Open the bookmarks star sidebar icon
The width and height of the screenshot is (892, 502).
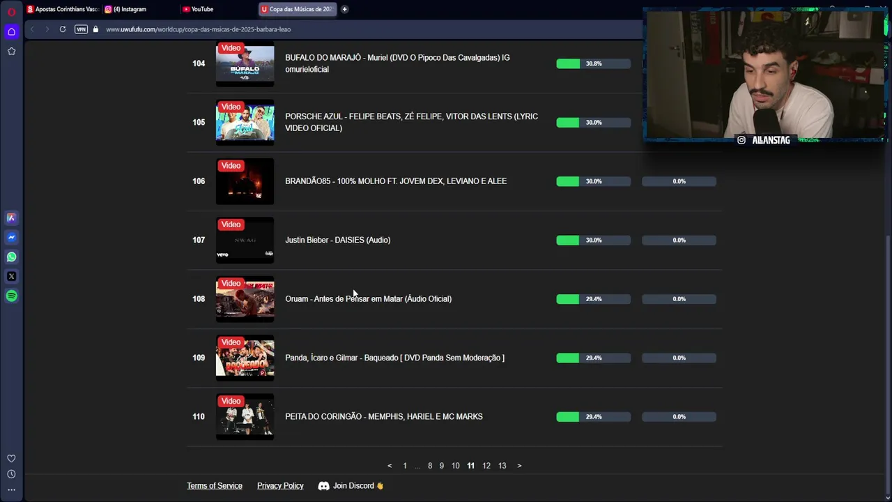point(11,51)
